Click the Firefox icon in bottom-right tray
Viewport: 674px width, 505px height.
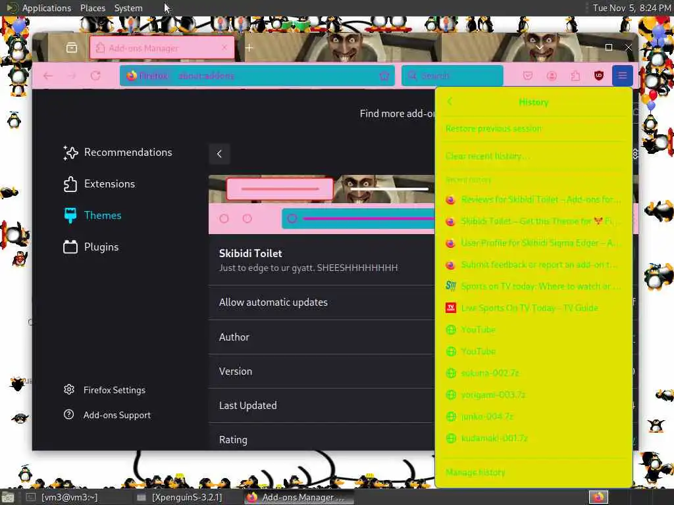pos(598,497)
